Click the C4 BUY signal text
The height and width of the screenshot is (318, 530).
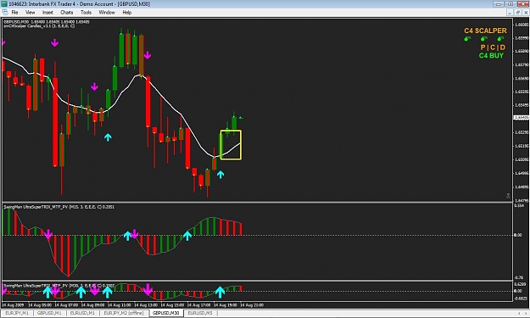[491, 55]
